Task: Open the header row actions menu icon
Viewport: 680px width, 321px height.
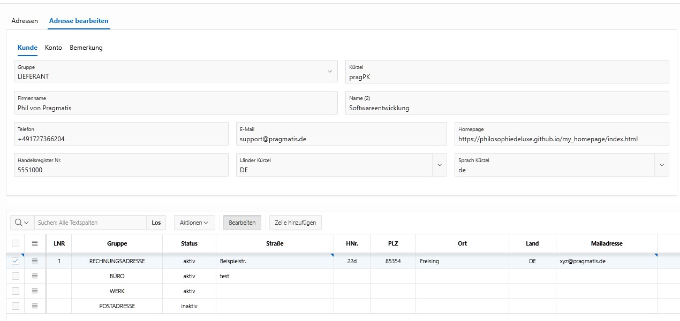Action: (35, 243)
